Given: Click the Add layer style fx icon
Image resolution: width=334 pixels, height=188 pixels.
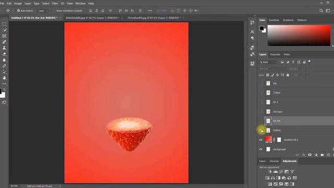Looking at the screenshot, I should tap(304, 155).
